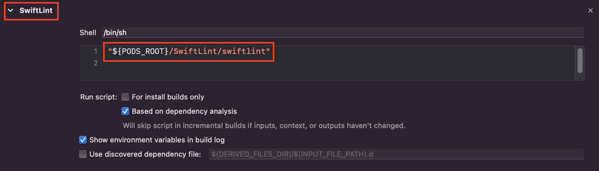Disable the Show environment variables checkbox
This screenshot has height=171, width=599.
[83, 140]
